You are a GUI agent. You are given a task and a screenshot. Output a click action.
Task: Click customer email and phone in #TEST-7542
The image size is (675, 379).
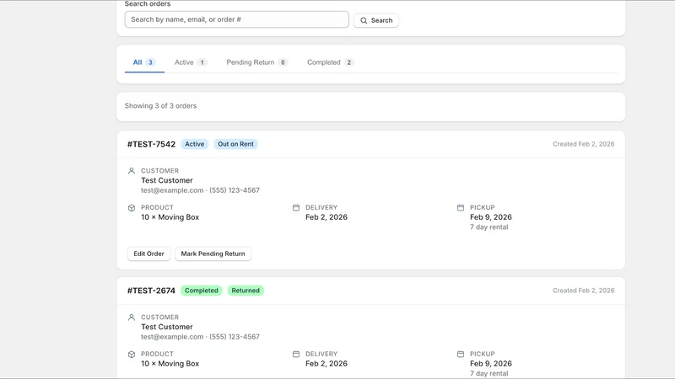200,190
